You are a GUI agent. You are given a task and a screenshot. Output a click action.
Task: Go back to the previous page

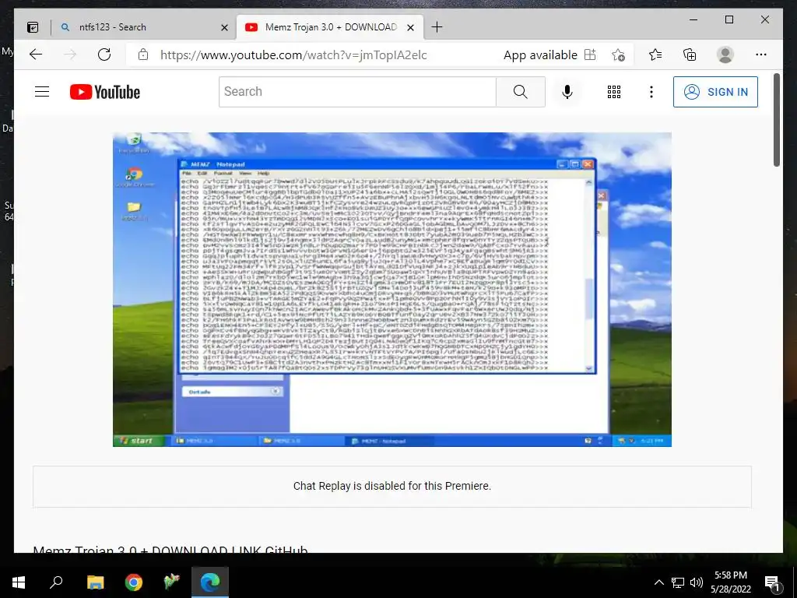[x=36, y=55]
